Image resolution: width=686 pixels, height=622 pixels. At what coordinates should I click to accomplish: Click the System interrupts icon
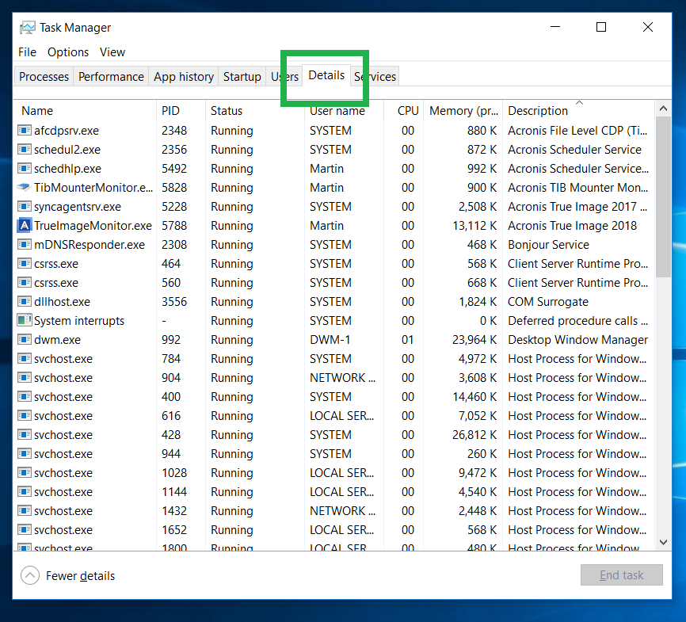pos(24,320)
